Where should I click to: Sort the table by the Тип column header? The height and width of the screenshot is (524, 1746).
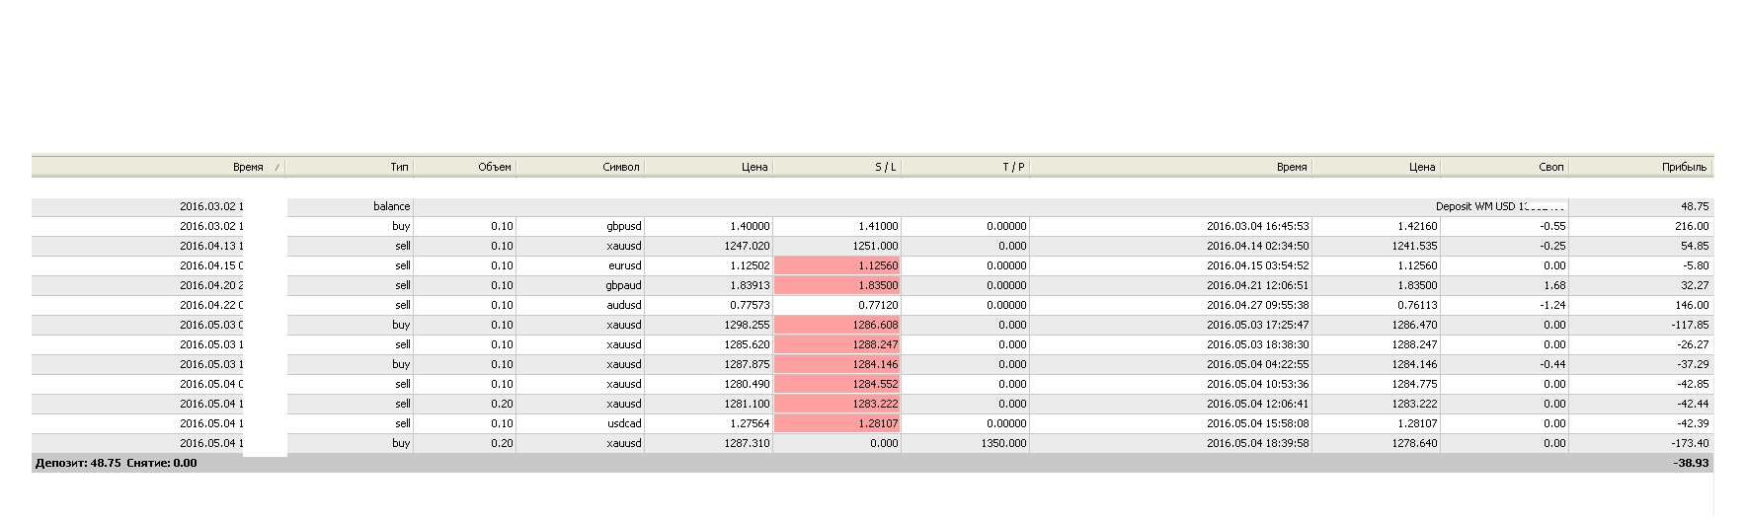click(398, 167)
